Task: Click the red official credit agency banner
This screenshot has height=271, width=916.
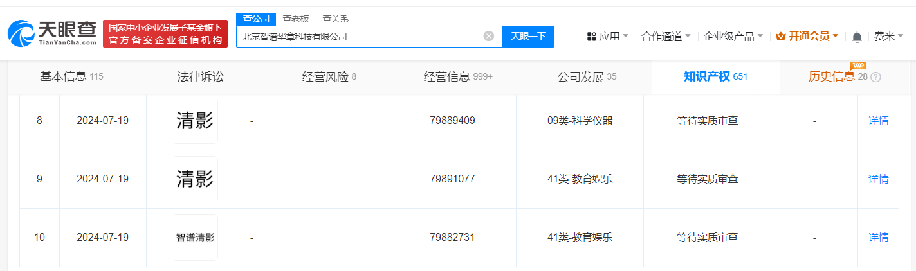Action: click(165, 33)
